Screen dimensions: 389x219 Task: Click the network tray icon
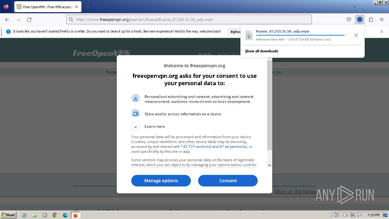tap(353, 215)
